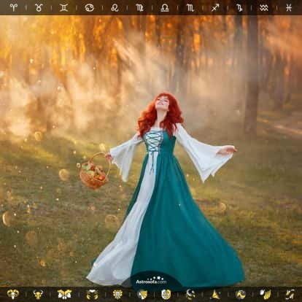Select the Pisces glyph in top bar

(289, 7)
